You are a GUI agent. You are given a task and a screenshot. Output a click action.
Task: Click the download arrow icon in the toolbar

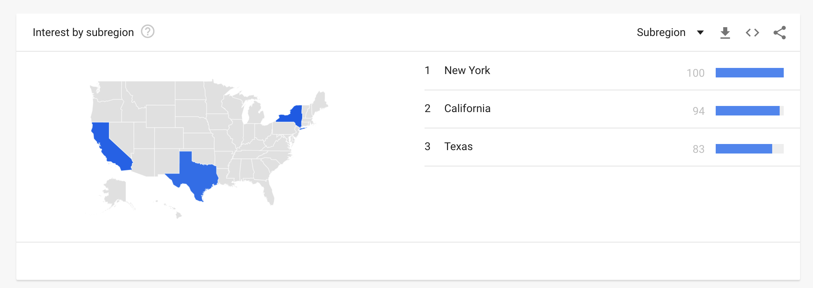725,32
